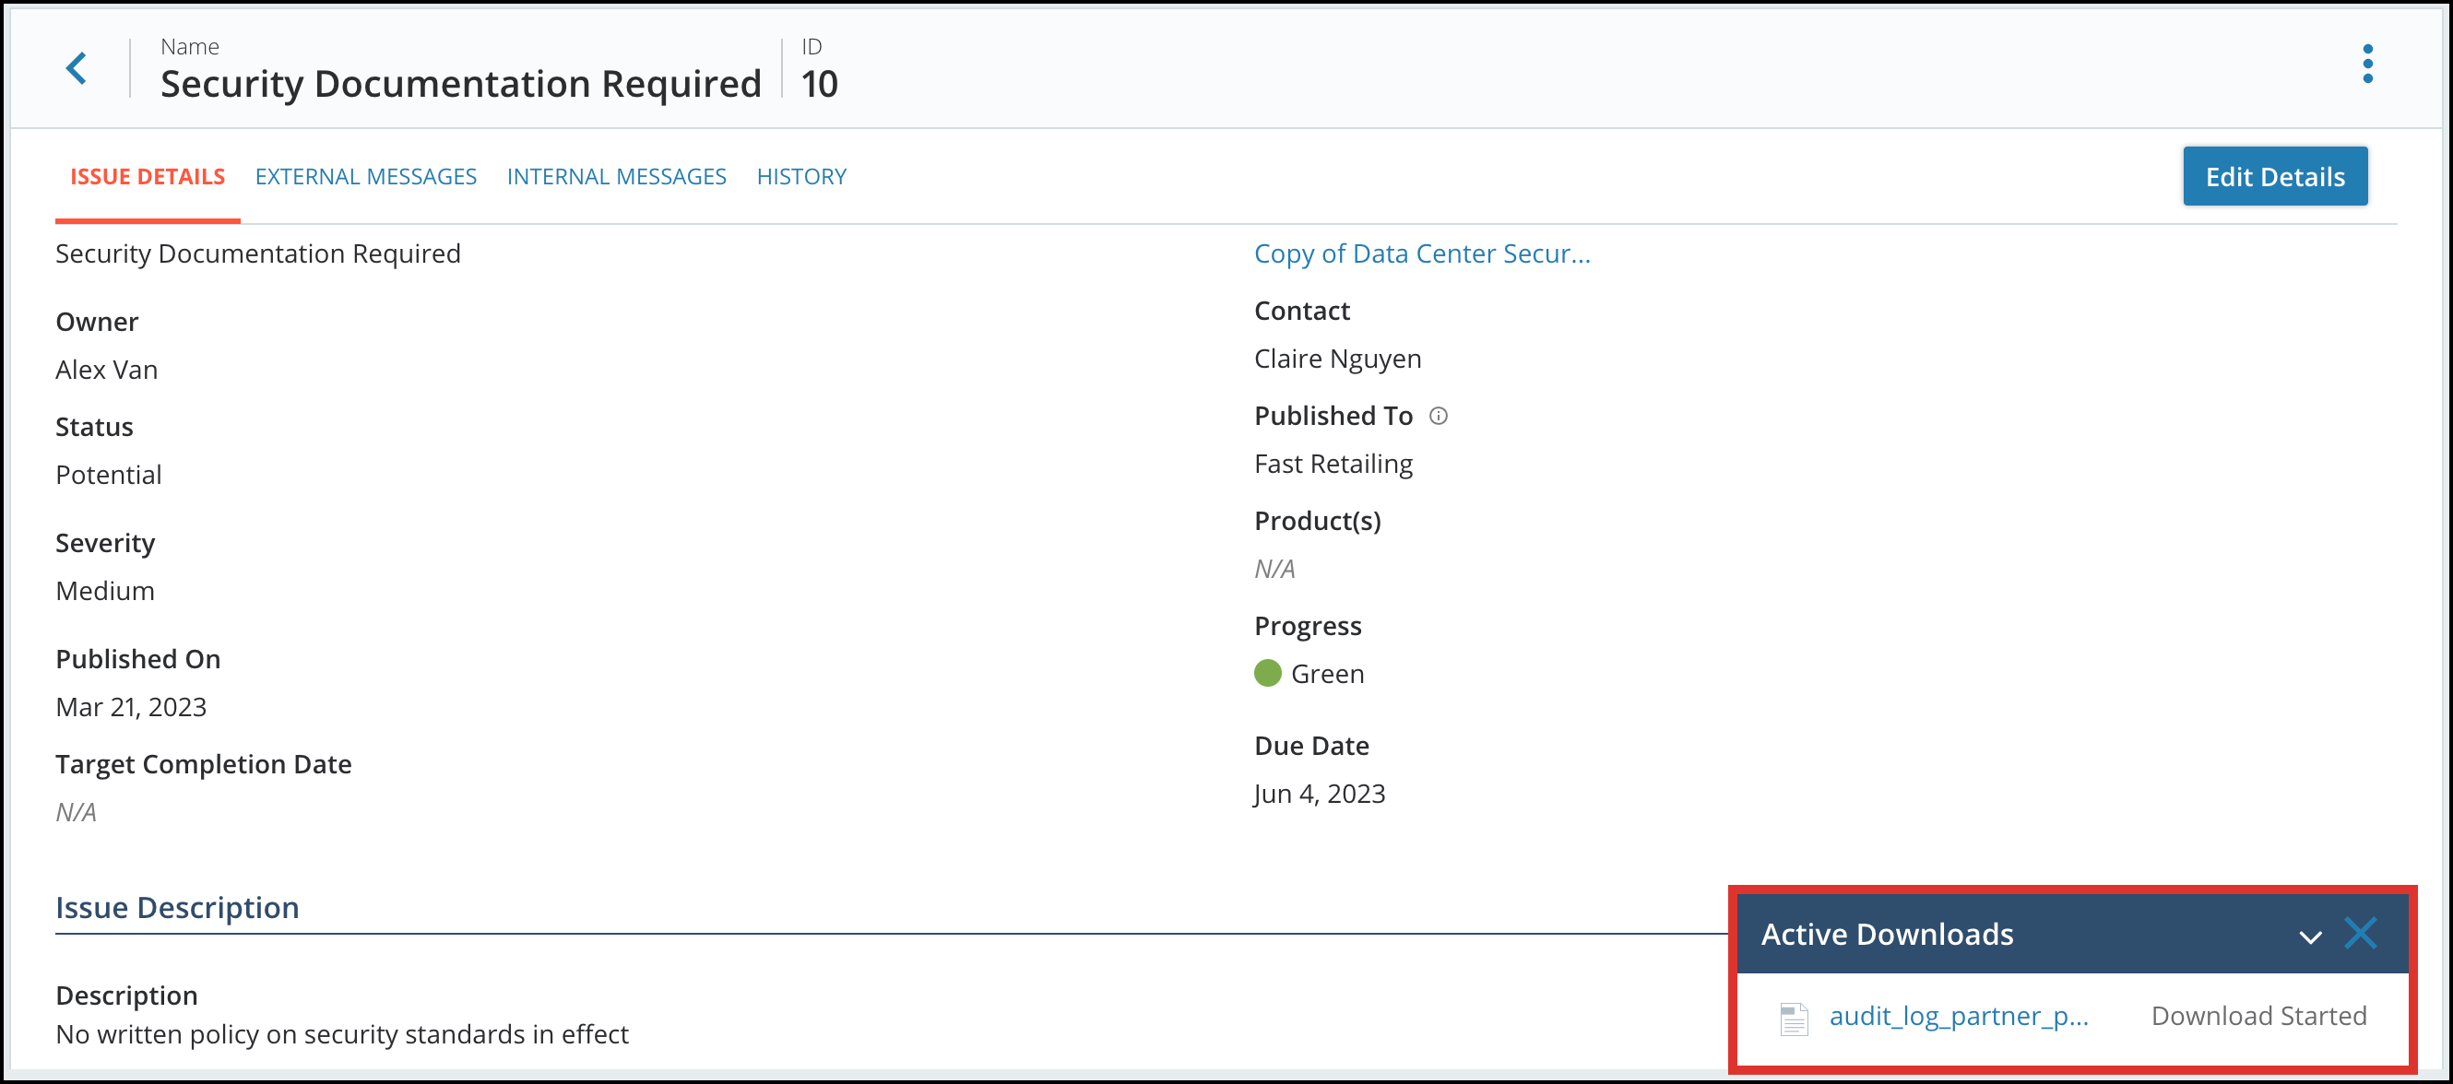The height and width of the screenshot is (1084, 2453).
Task: Click the Edit Details button
Action: (x=2275, y=177)
